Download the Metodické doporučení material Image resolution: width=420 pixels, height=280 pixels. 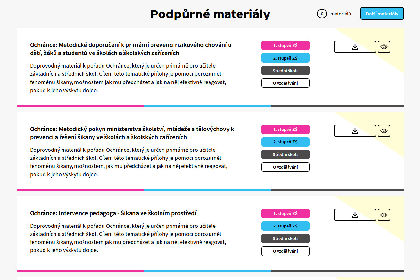pos(355,47)
